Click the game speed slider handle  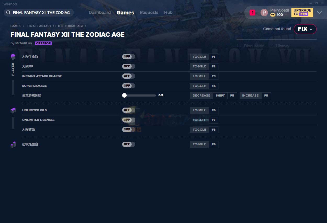coord(125,95)
